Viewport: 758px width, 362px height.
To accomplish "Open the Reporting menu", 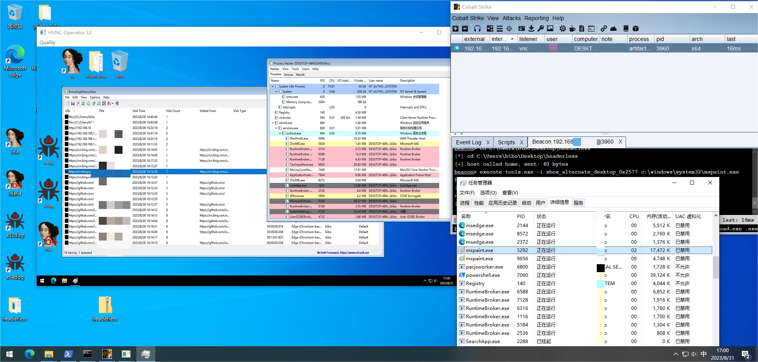I will click(536, 18).
